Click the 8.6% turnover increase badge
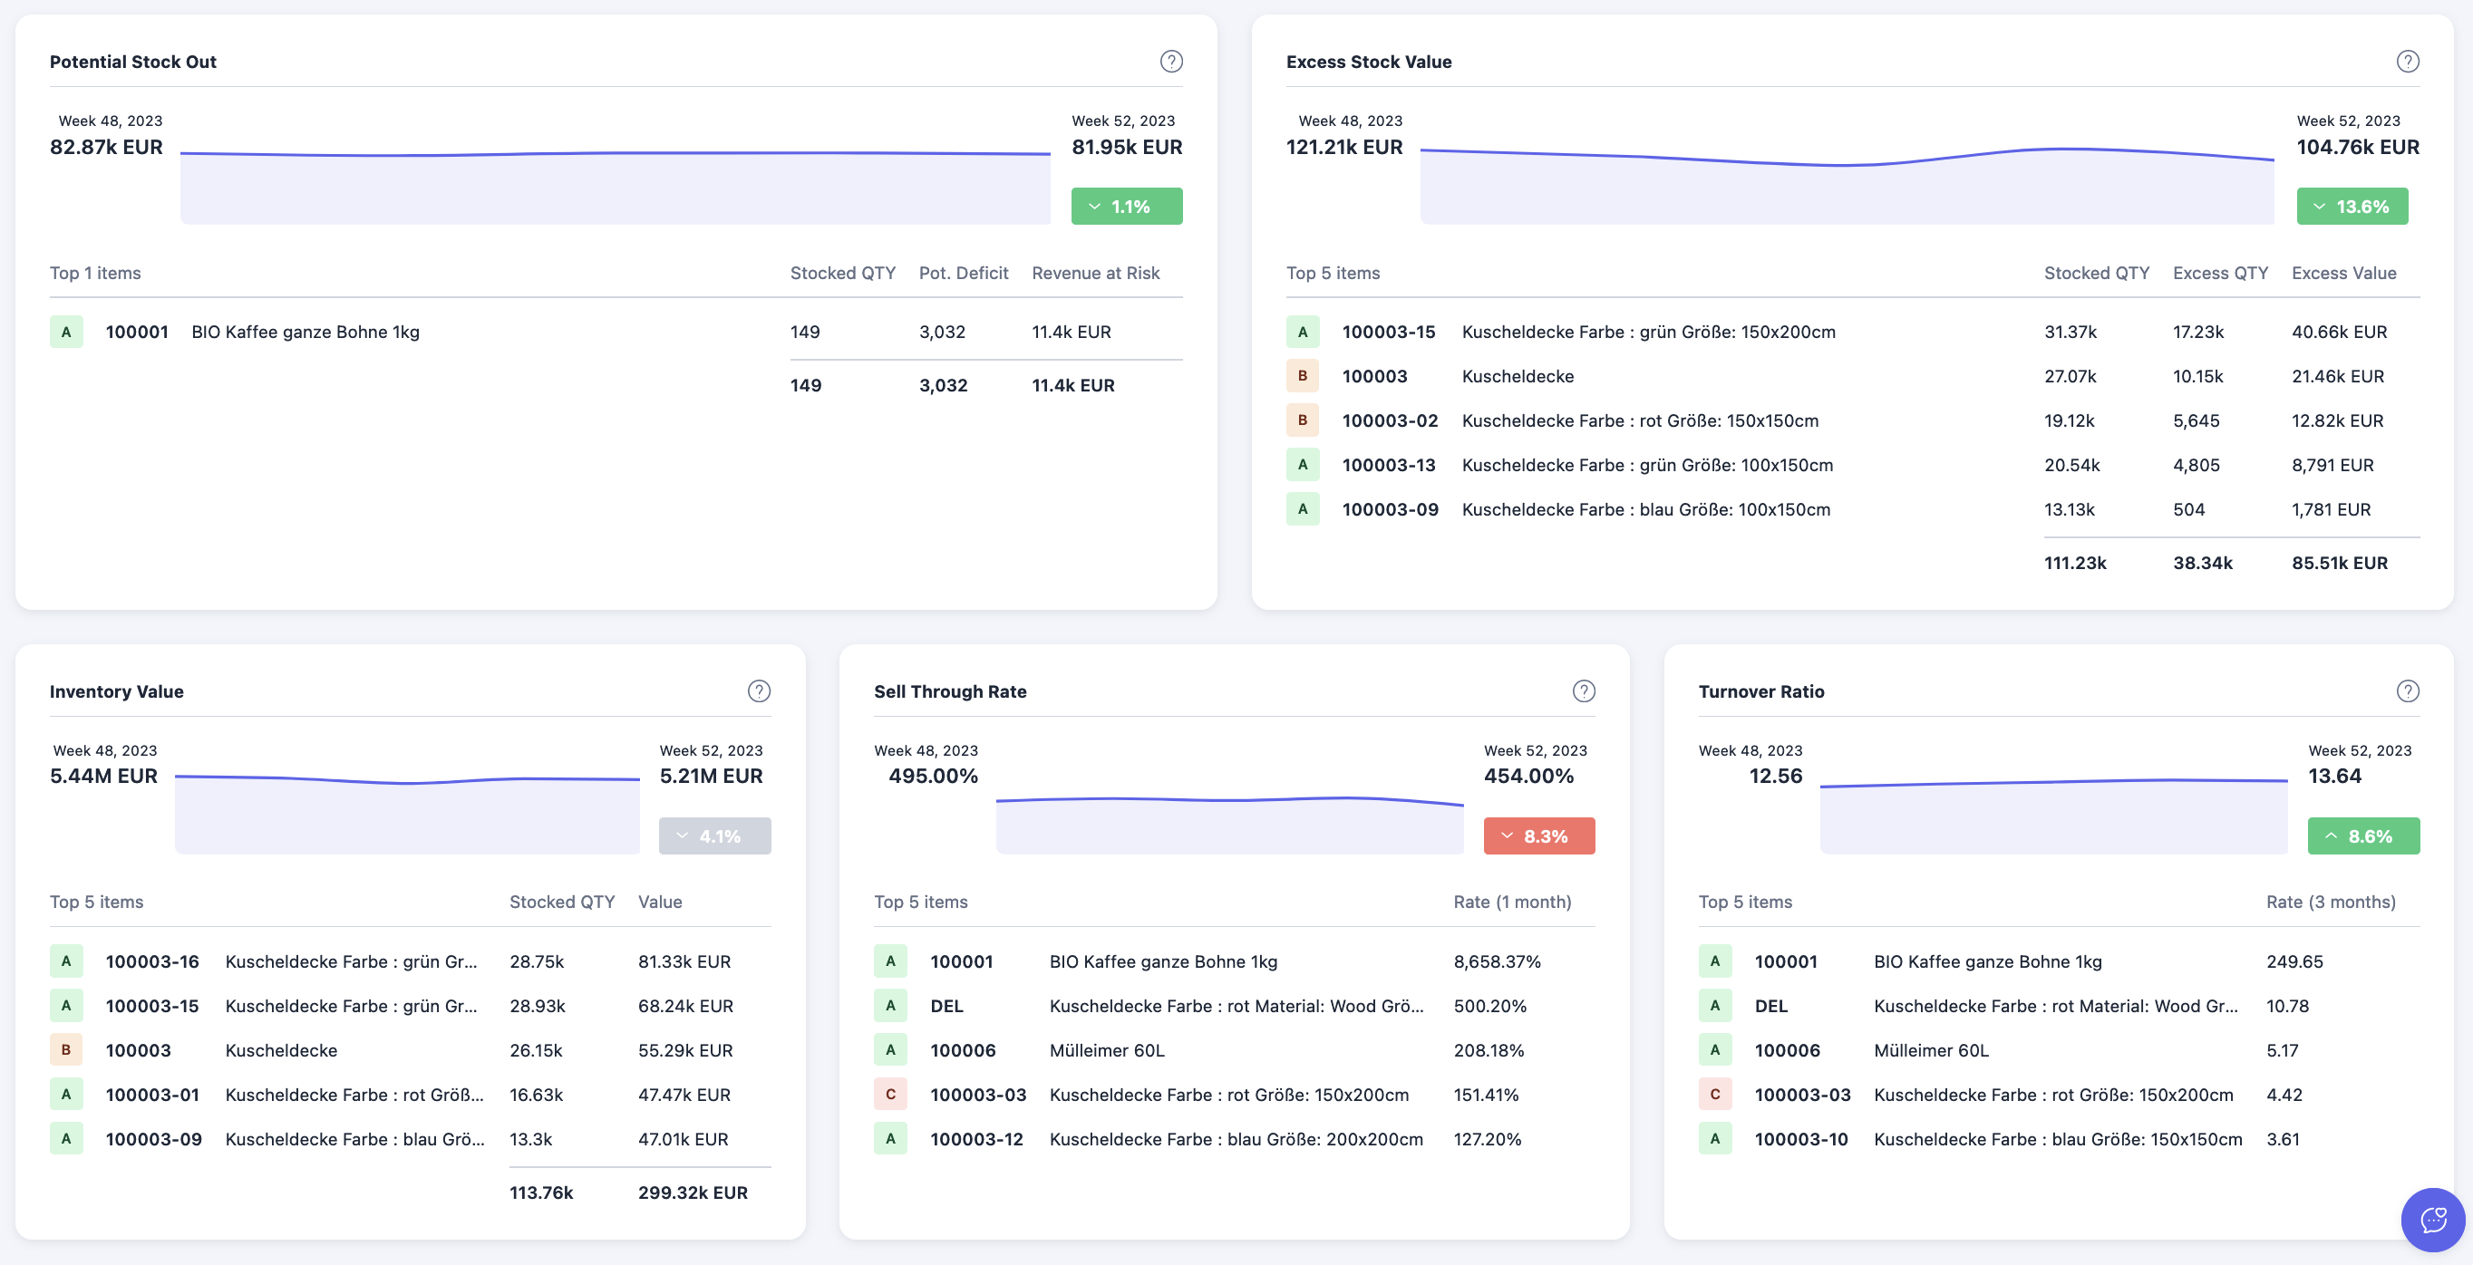Viewport: 2473px width, 1265px height. pyautogui.click(x=2362, y=836)
